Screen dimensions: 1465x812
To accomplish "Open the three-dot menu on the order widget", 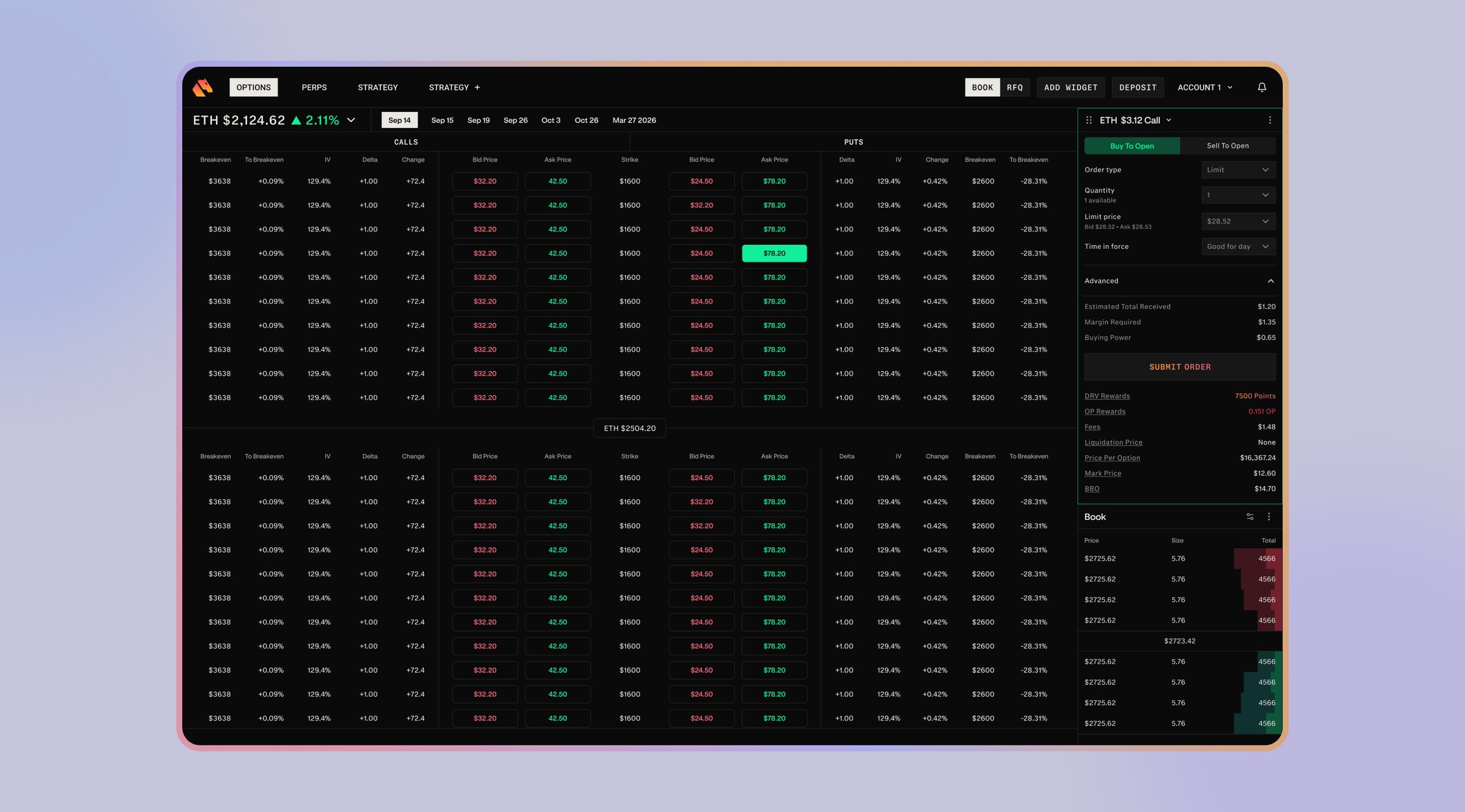I will click(x=1270, y=120).
